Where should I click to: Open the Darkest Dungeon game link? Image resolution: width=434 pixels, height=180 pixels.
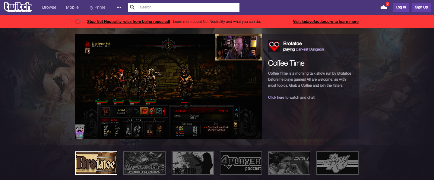(x=310, y=49)
